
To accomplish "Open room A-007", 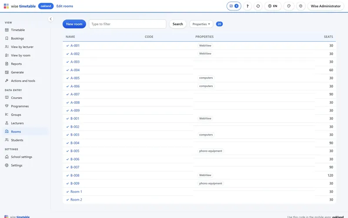I will 75,94.
